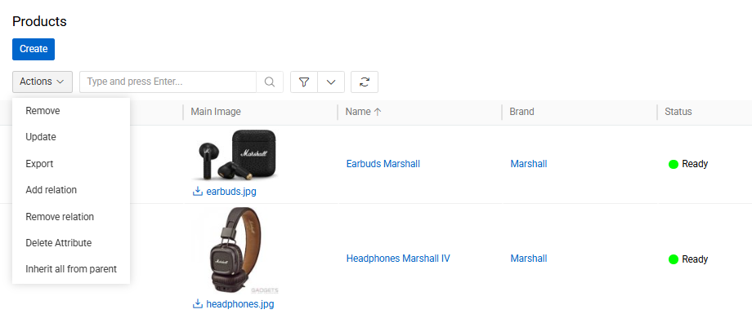
Task: Open Marshall brand link for Earbuds row
Action: tap(529, 164)
